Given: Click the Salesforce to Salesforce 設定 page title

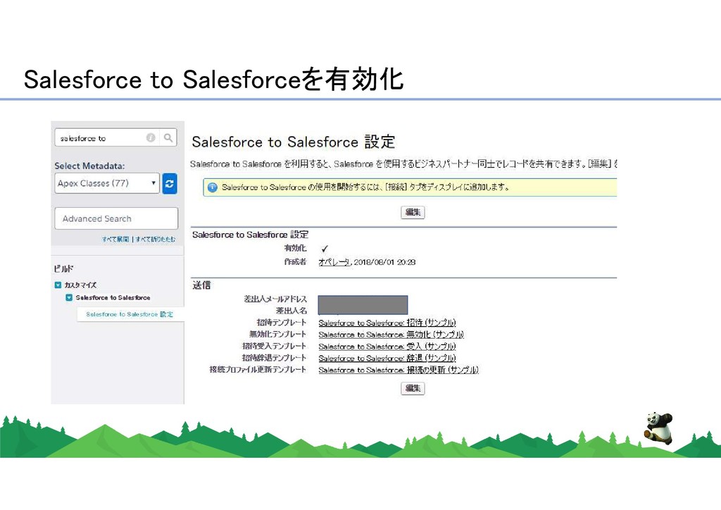Looking at the screenshot, I should 294,142.
